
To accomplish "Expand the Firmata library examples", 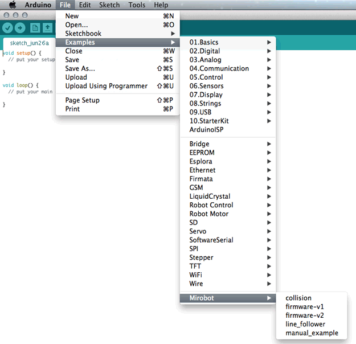I will tap(228, 179).
